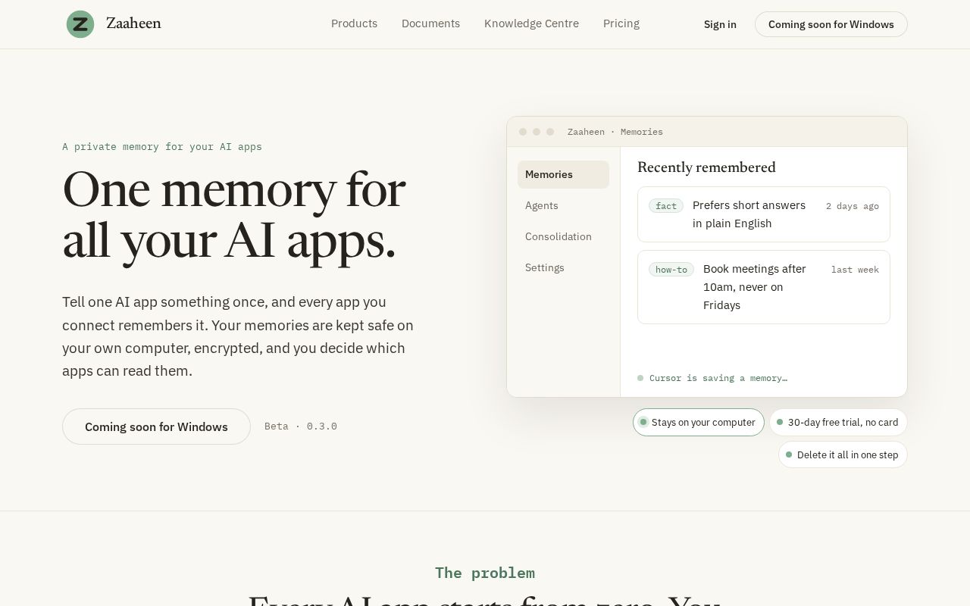Click the '30-day free trial, no card' pill
Viewport: 970px width, 606px height.
point(838,422)
